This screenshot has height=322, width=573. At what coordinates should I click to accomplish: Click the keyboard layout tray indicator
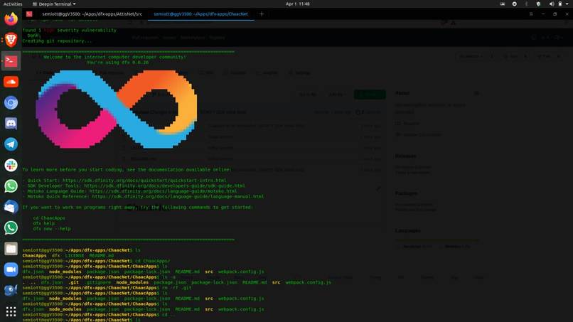click(x=503, y=4)
